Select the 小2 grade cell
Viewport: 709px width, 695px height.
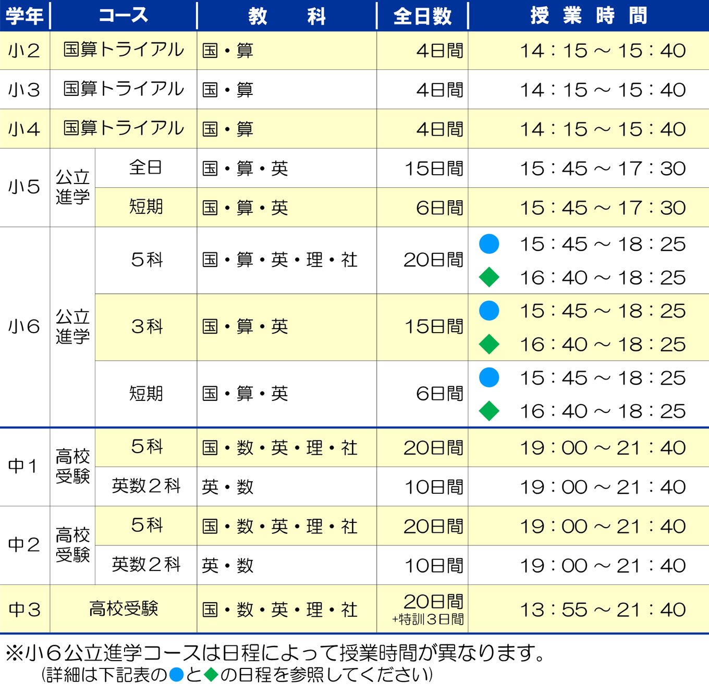[25, 51]
